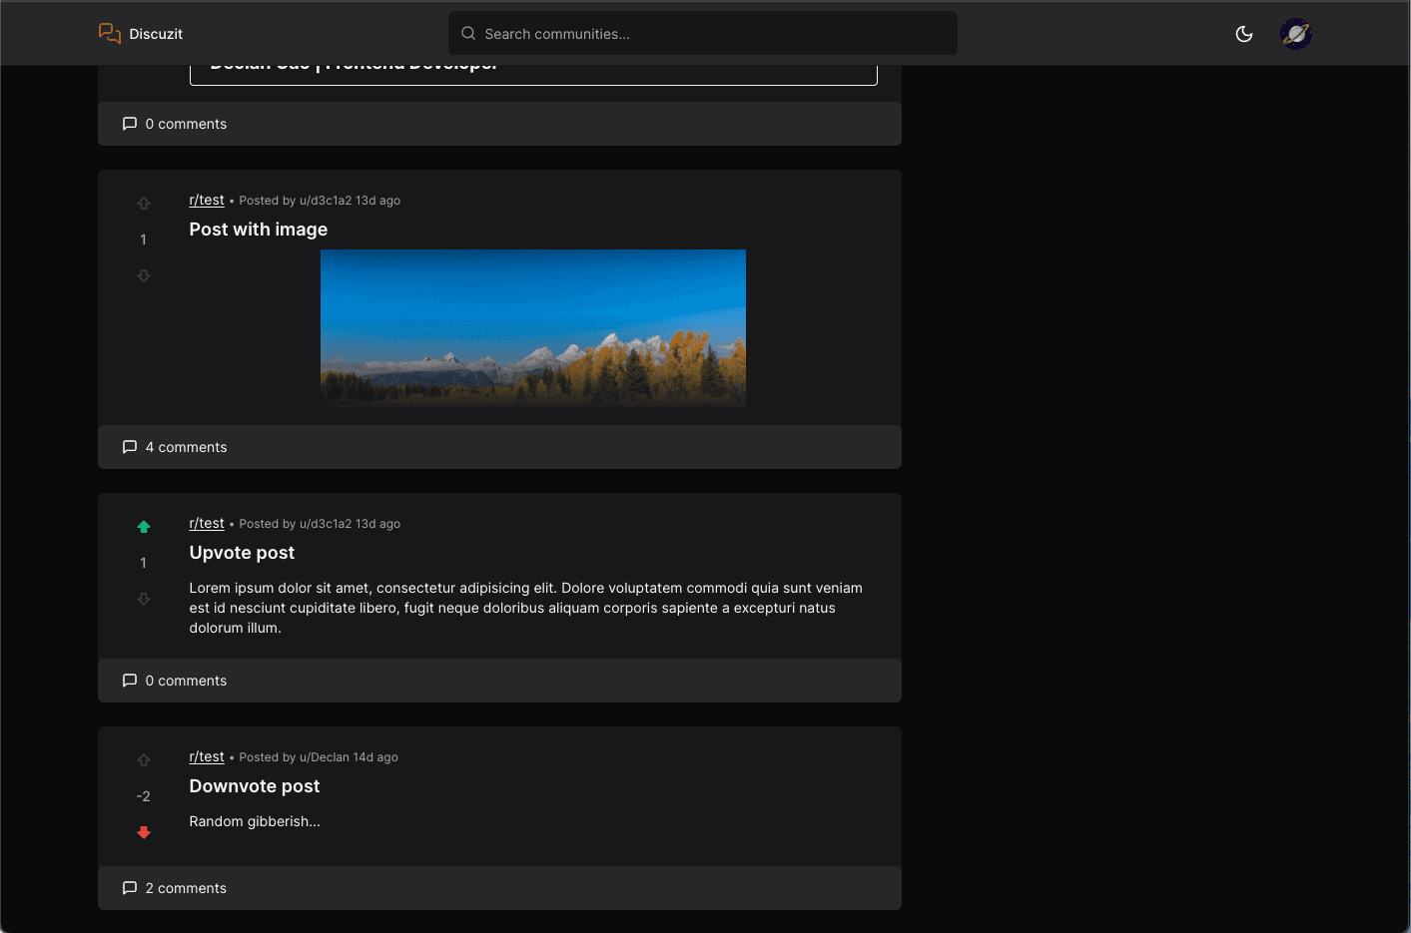The width and height of the screenshot is (1411, 933).
Task: Open the Discuzit home link text
Action: pyautogui.click(x=156, y=34)
